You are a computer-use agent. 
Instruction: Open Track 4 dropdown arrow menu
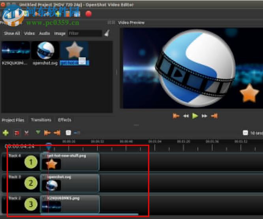(x=4, y=156)
